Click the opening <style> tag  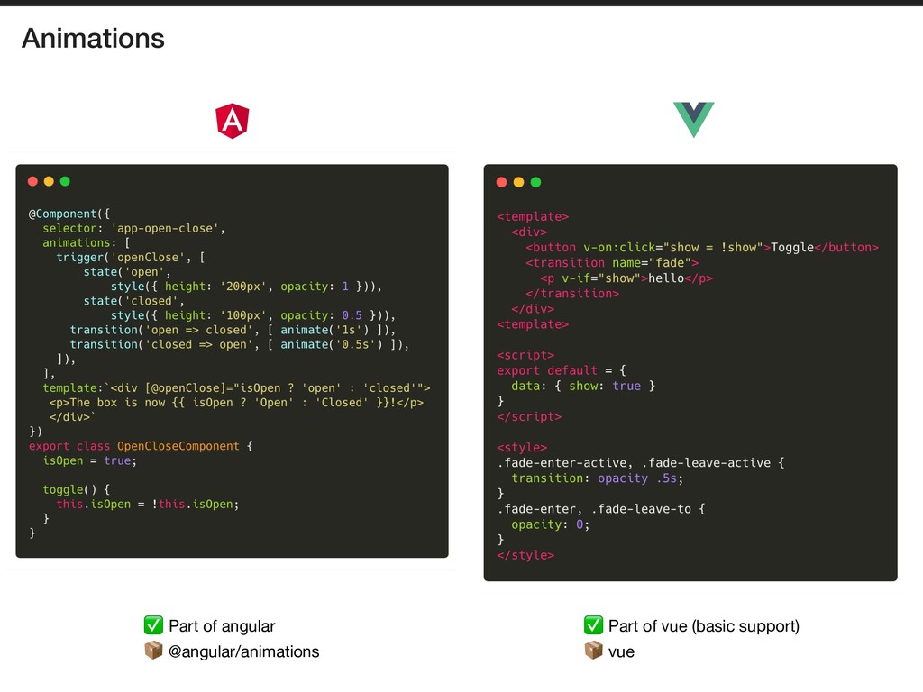coord(522,448)
